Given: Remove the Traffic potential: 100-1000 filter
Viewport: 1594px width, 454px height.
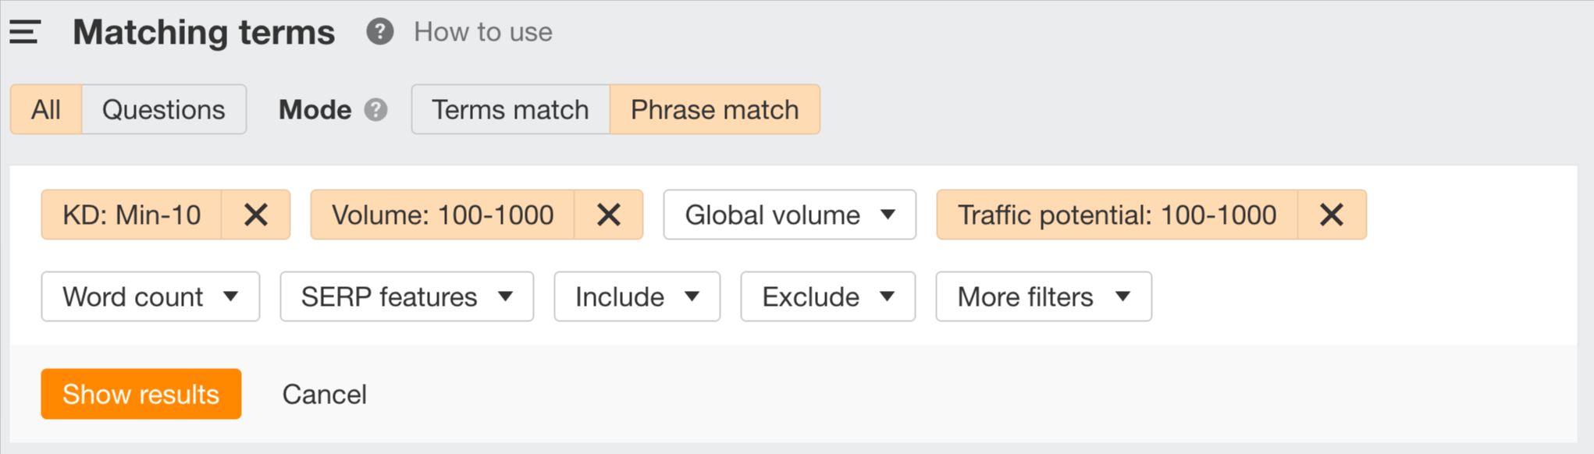Looking at the screenshot, I should (1332, 215).
